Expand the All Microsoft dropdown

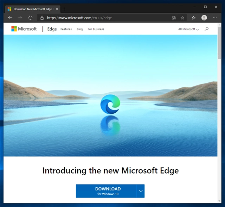point(188,29)
